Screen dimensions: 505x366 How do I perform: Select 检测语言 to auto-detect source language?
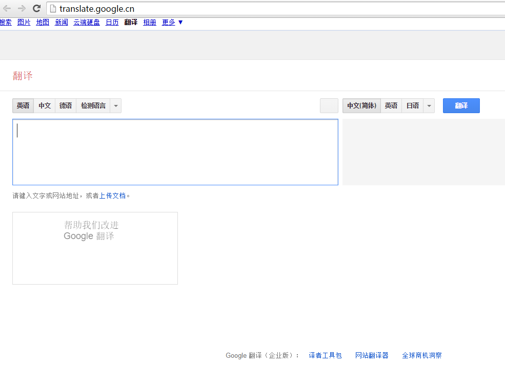click(93, 106)
